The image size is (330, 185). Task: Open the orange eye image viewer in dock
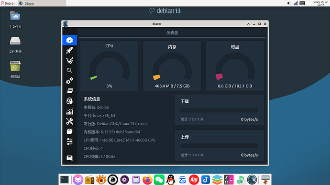coord(101,180)
